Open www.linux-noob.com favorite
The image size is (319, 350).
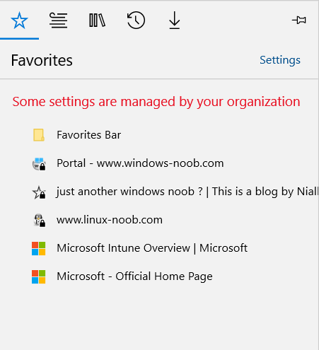159,220
